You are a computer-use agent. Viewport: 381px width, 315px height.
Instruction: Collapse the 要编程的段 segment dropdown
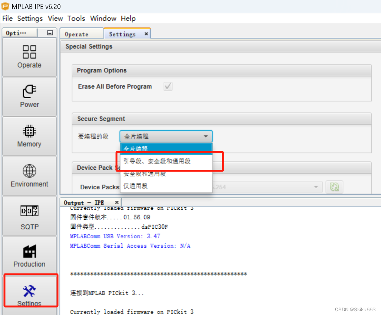point(166,136)
